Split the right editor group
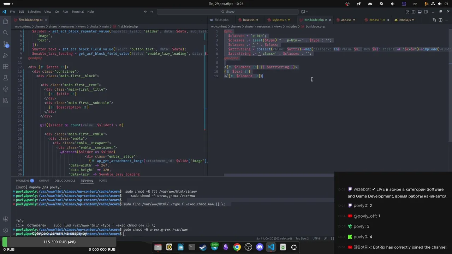The width and height of the screenshot is (452, 254). pos(440,20)
